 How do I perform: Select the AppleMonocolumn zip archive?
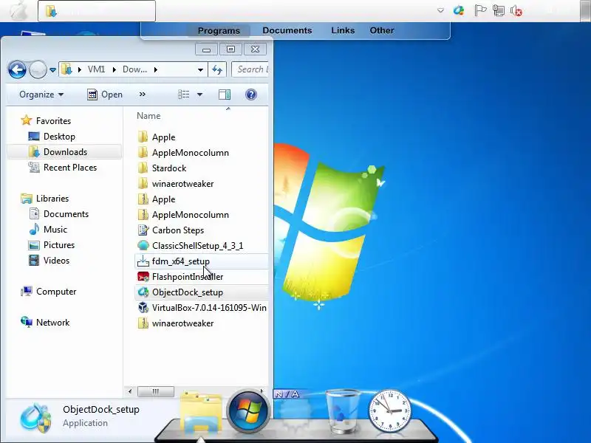[x=190, y=215]
